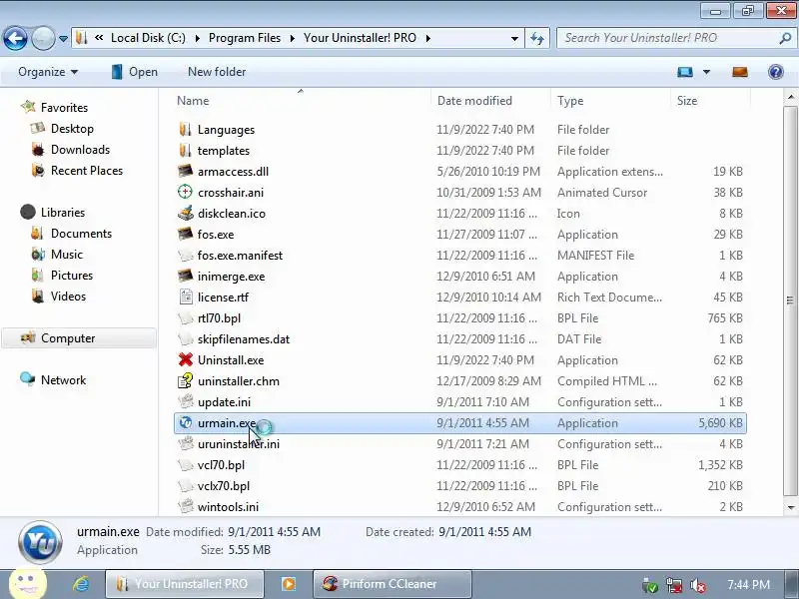The height and width of the screenshot is (599, 799).
Task: Select diskclean.ico icon file
Action: pyautogui.click(x=185, y=213)
